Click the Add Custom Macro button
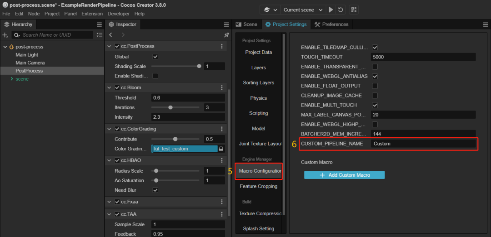The image size is (491, 237). pyautogui.click(x=344, y=175)
